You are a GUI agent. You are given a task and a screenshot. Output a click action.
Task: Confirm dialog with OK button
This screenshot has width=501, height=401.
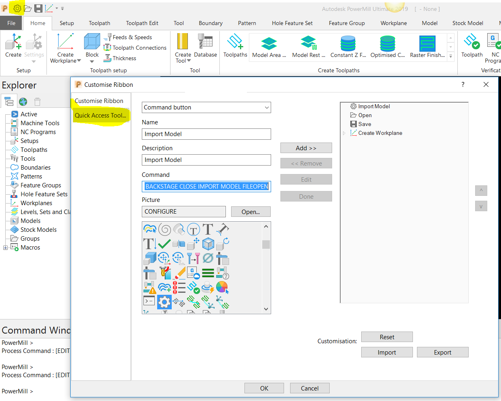pyautogui.click(x=264, y=388)
